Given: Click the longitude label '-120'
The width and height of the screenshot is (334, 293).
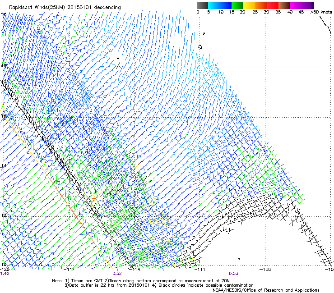Looking at the screenshot, I should [5, 270].
